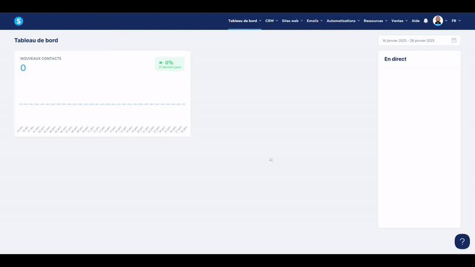Open the help question mark button
475x267 pixels.
[x=462, y=241]
